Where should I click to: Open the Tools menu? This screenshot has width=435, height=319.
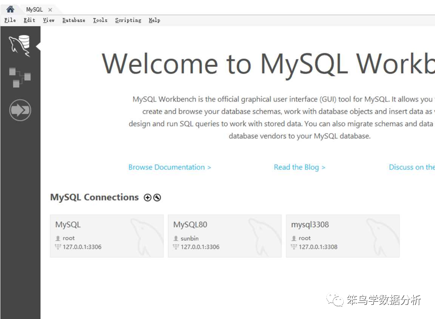[100, 20]
